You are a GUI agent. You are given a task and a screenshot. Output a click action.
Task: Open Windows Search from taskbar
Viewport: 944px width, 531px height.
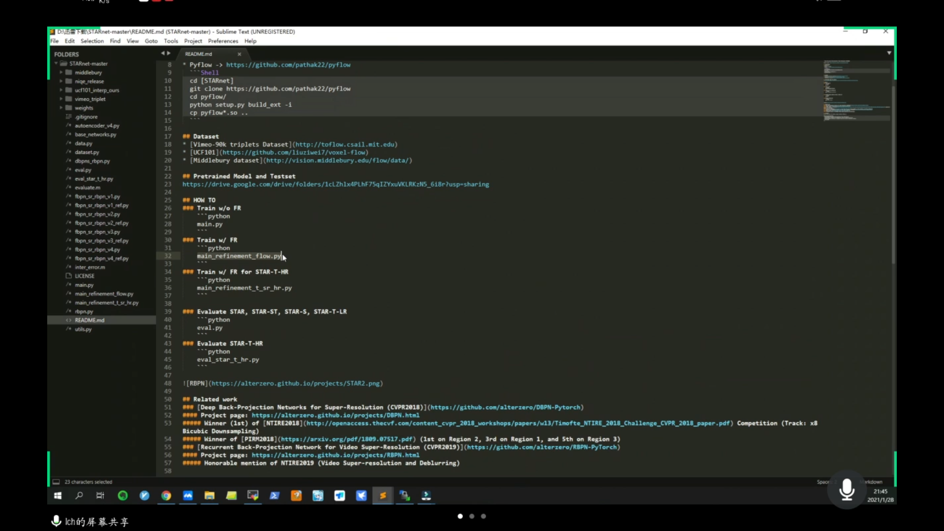pos(79,496)
